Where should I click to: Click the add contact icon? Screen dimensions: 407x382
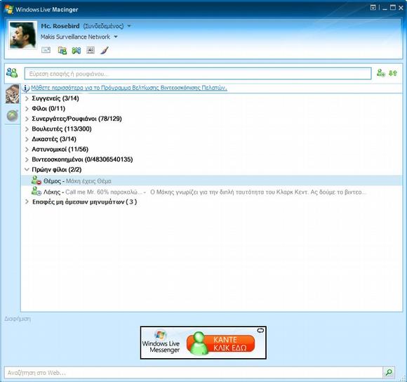[381, 73]
